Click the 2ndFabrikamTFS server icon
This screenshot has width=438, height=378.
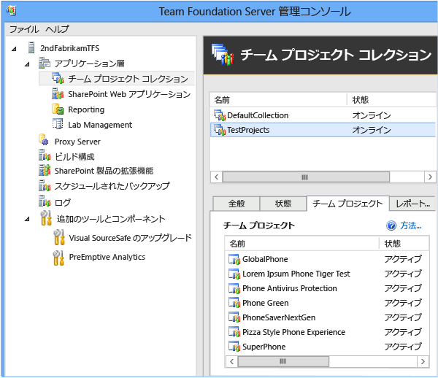(31, 47)
